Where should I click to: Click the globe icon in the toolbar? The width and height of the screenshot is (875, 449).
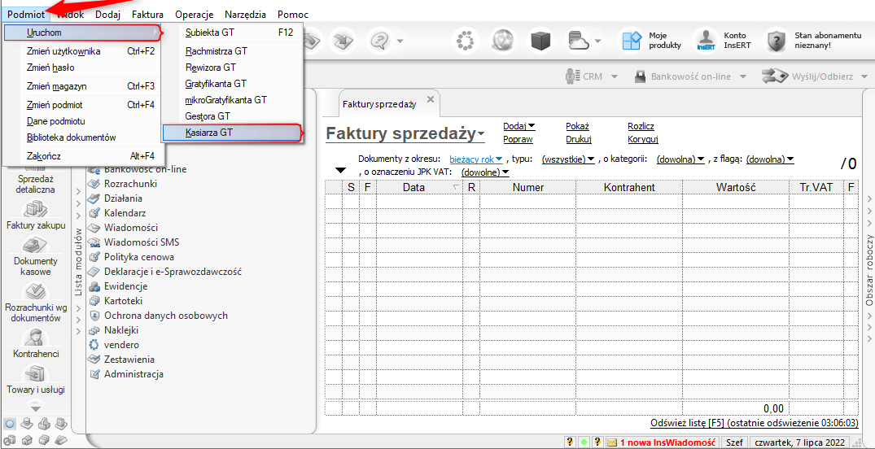pyautogui.click(x=503, y=40)
